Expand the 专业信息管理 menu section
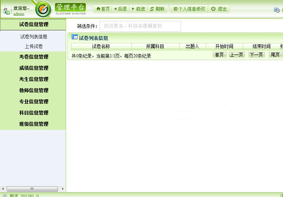The image size is (283, 197). pyautogui.click(x=33, y=101)
